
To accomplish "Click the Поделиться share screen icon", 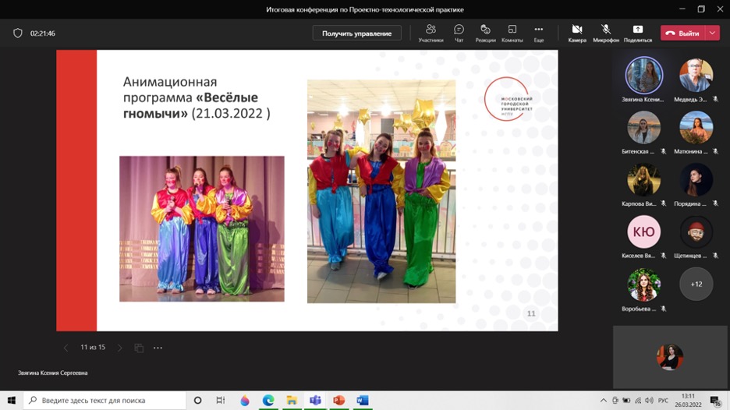I will click(637, 33).
